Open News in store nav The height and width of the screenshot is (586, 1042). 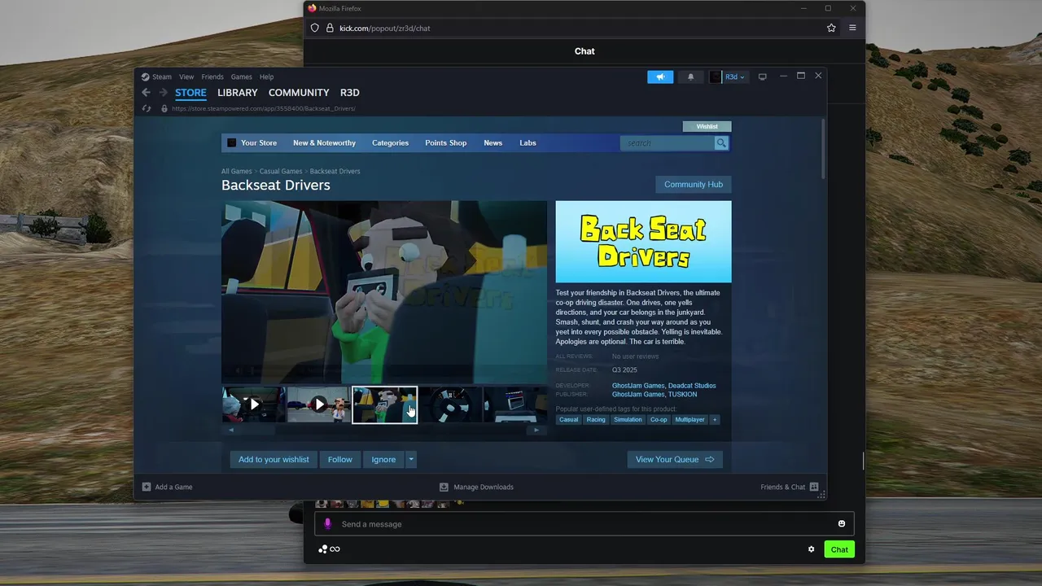(x=493, y=143)
